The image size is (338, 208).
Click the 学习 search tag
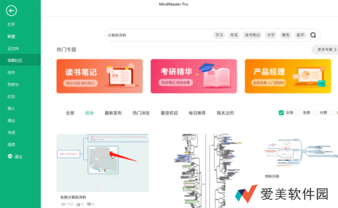point(219,35)
